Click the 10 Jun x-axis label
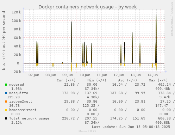Screen dimensions: 175x135 pos(85,75)
